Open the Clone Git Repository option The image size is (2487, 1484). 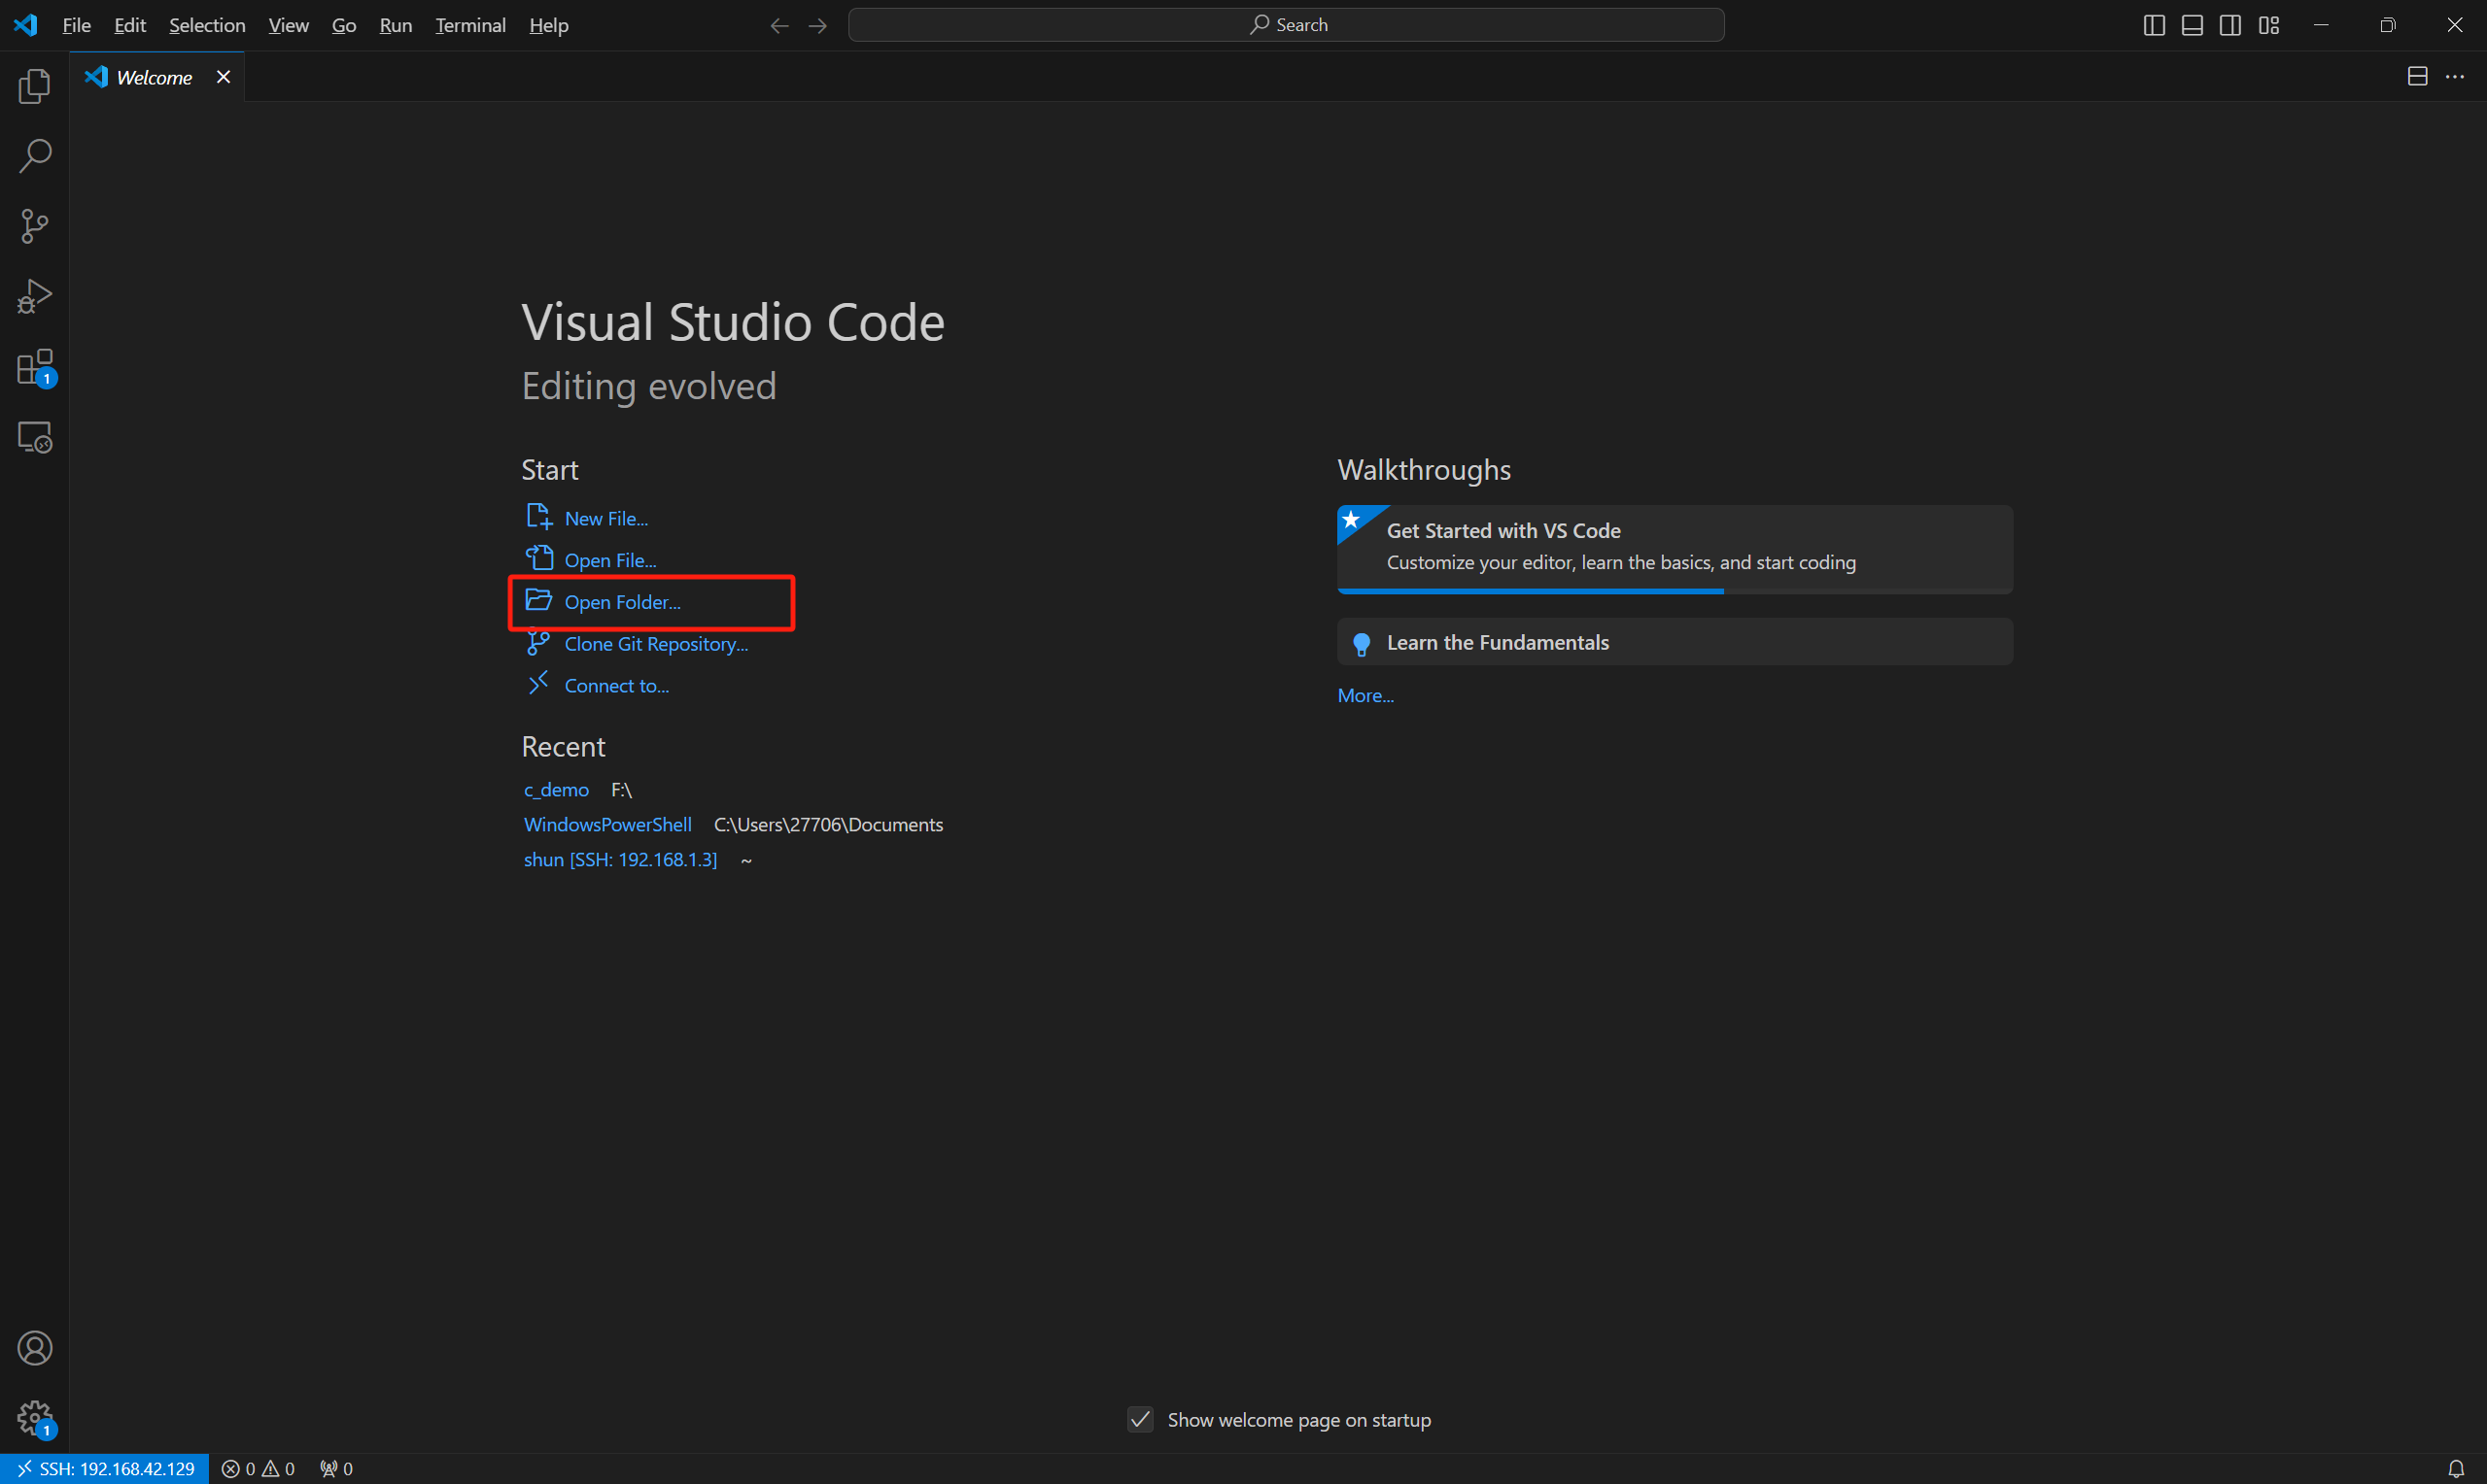[656, 643]
